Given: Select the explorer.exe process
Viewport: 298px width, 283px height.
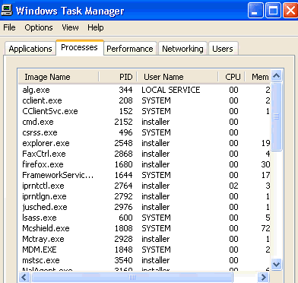Looking at the screenshot, I should (x=144, y=143).
